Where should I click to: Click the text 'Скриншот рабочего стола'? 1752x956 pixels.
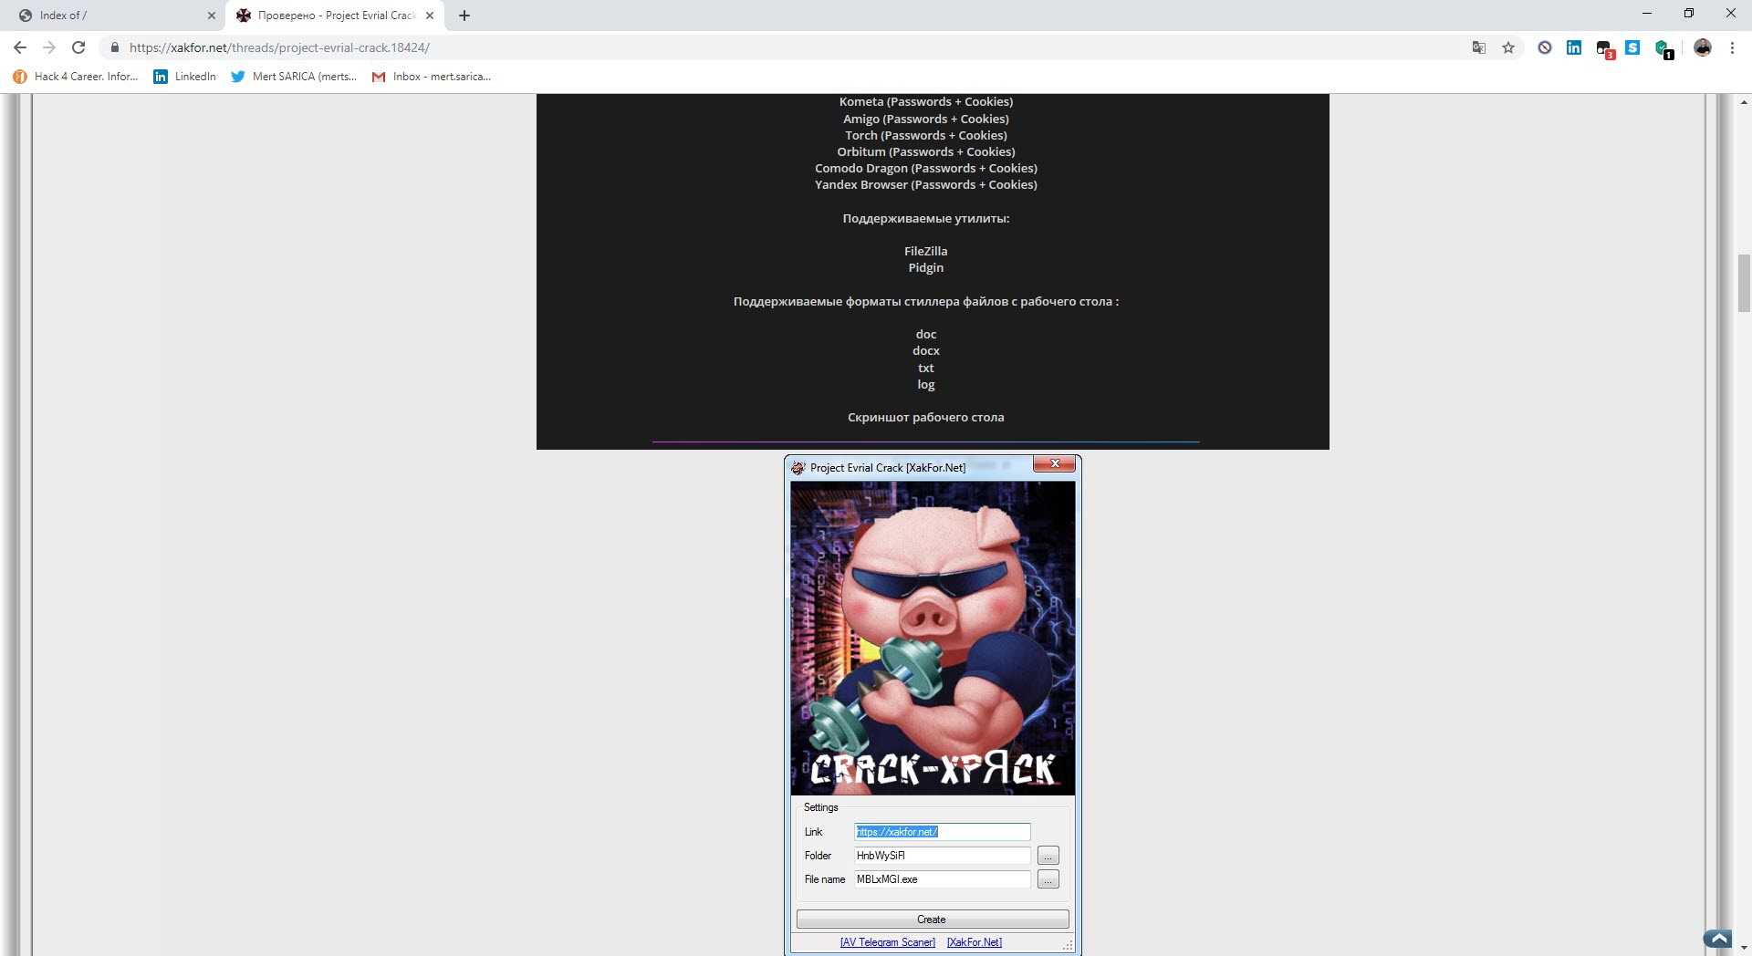(925, 417)
